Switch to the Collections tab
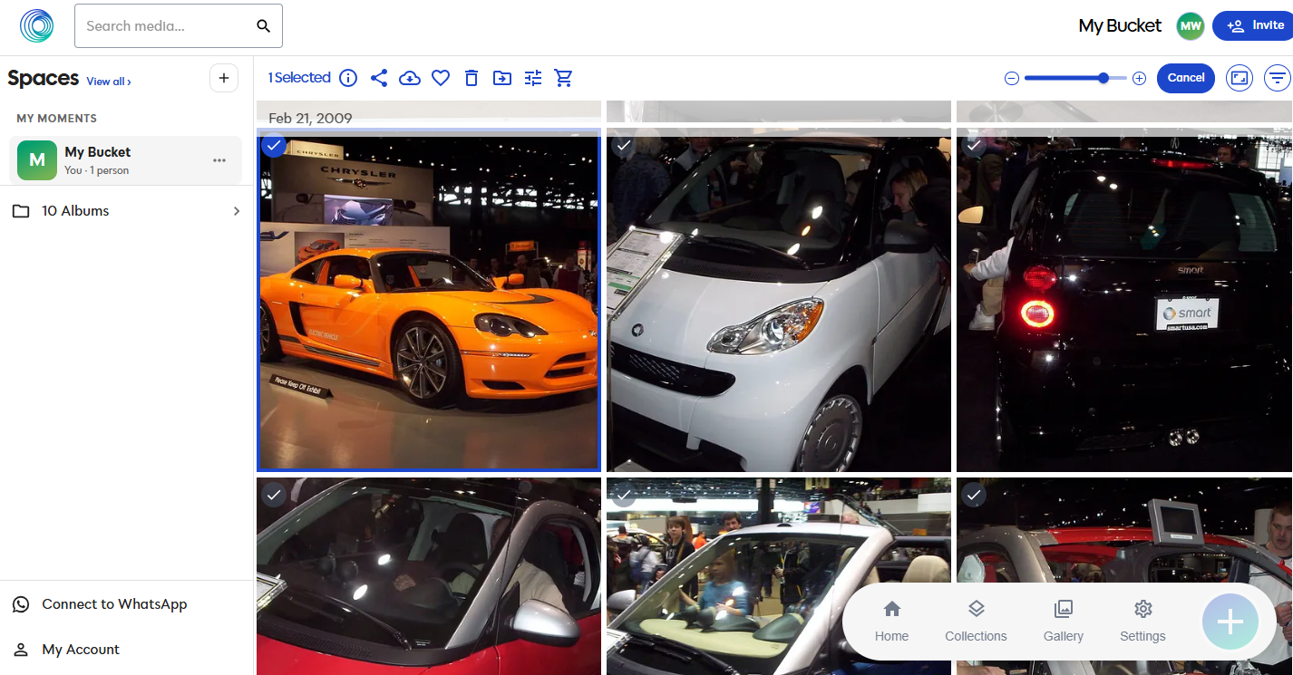Viewport: 1293px width, 675px height. pyautogui.click(x=976, y=622)
